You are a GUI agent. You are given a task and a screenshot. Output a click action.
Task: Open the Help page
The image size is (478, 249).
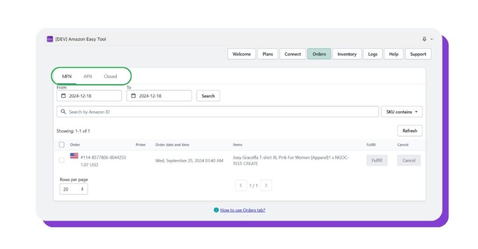tap(394, 54)
